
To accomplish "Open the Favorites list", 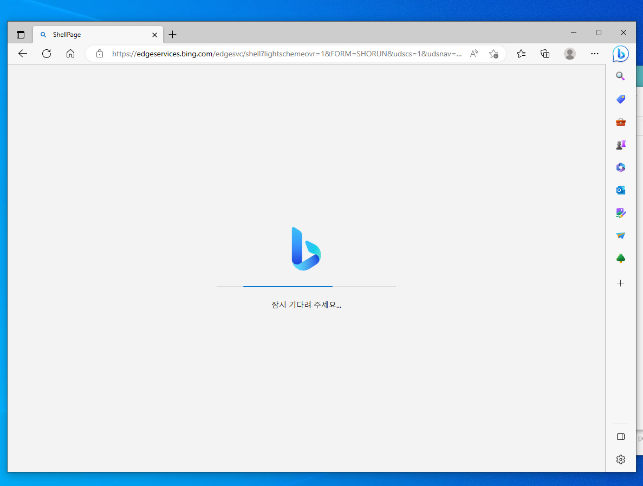I will coord(521,54).
